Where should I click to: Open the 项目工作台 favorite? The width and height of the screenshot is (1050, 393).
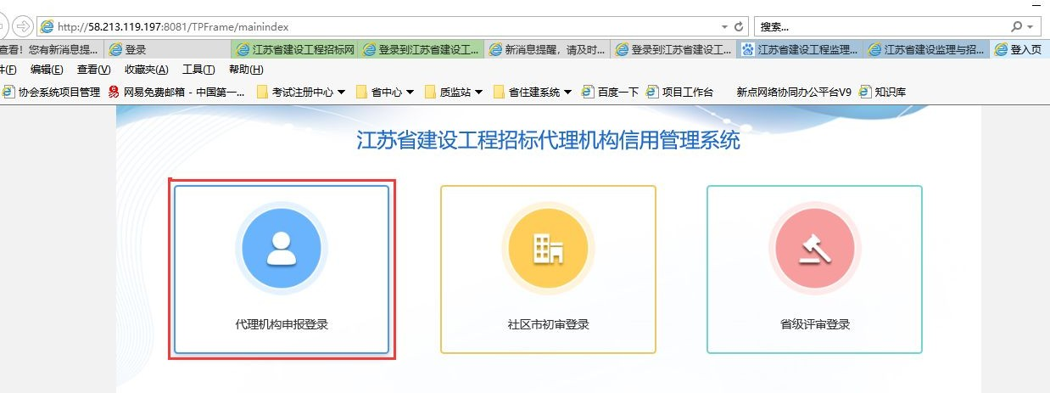(x=680, y=92)
